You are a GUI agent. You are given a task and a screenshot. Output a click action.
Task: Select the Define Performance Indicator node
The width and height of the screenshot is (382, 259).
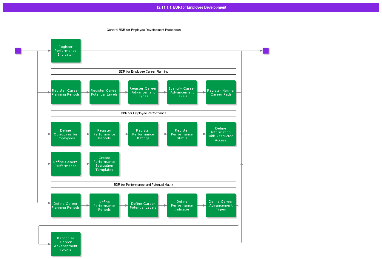tap(182, 205)
